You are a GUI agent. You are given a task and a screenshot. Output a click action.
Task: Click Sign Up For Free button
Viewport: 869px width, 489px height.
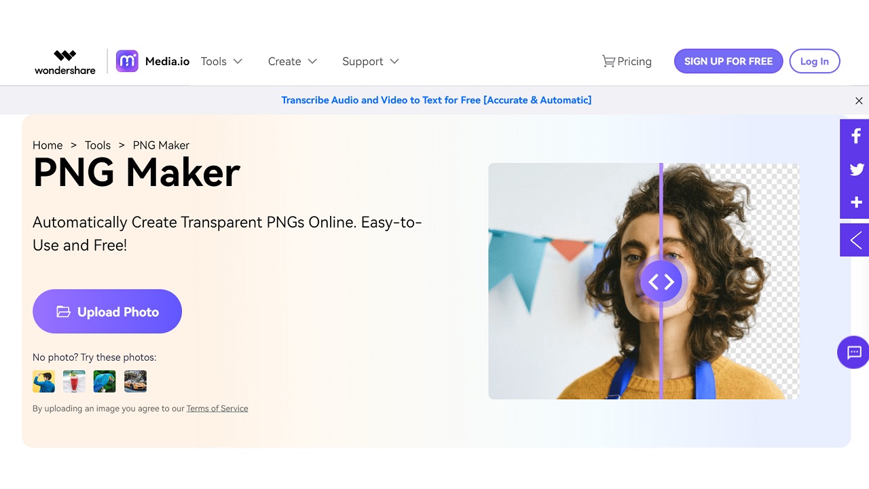click(728, 61)
